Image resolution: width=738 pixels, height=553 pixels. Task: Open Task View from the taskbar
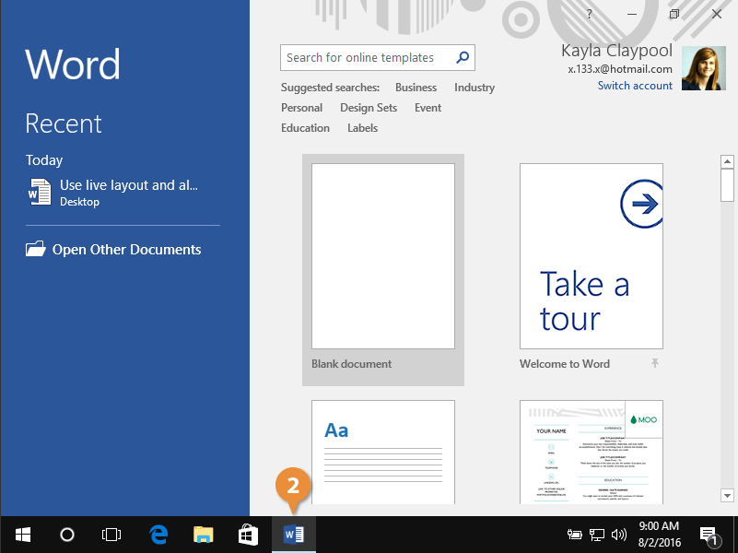pos(111,534)
